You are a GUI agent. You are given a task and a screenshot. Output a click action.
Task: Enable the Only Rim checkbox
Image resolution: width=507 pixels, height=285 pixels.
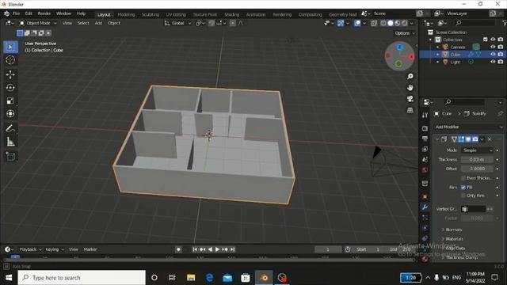[463, 196]
